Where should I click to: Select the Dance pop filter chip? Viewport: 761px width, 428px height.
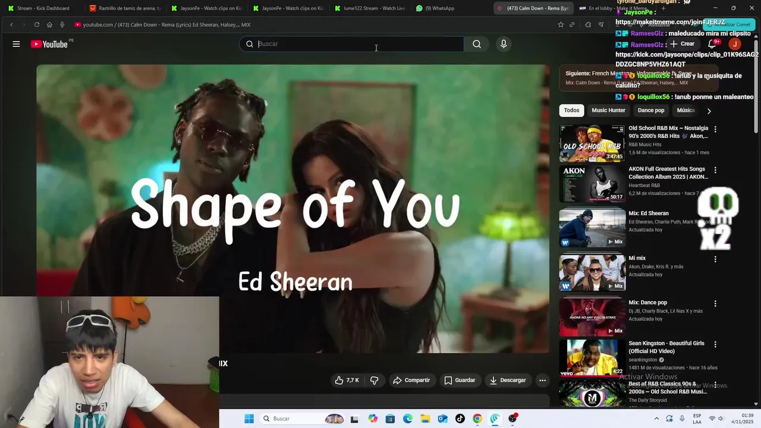[651, 111]
